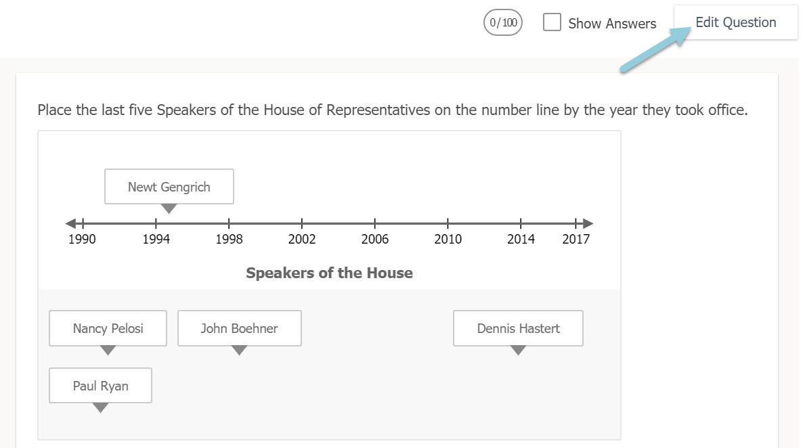This screenshot has height=448, width=803.
Task: Click the 1998 tick on number line
Action: pyautogui.click(x=229, y=223)
